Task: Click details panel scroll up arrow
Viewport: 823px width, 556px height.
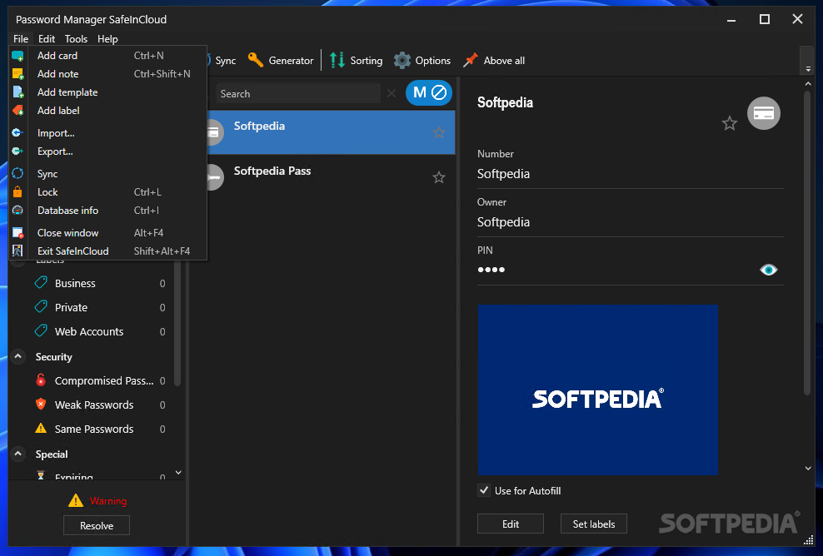Action: [x=808, y=84]
